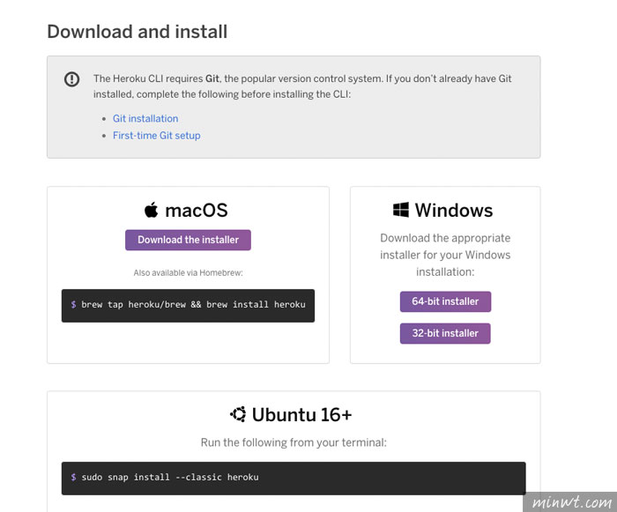Click the macOS heading text

point(197,210)
